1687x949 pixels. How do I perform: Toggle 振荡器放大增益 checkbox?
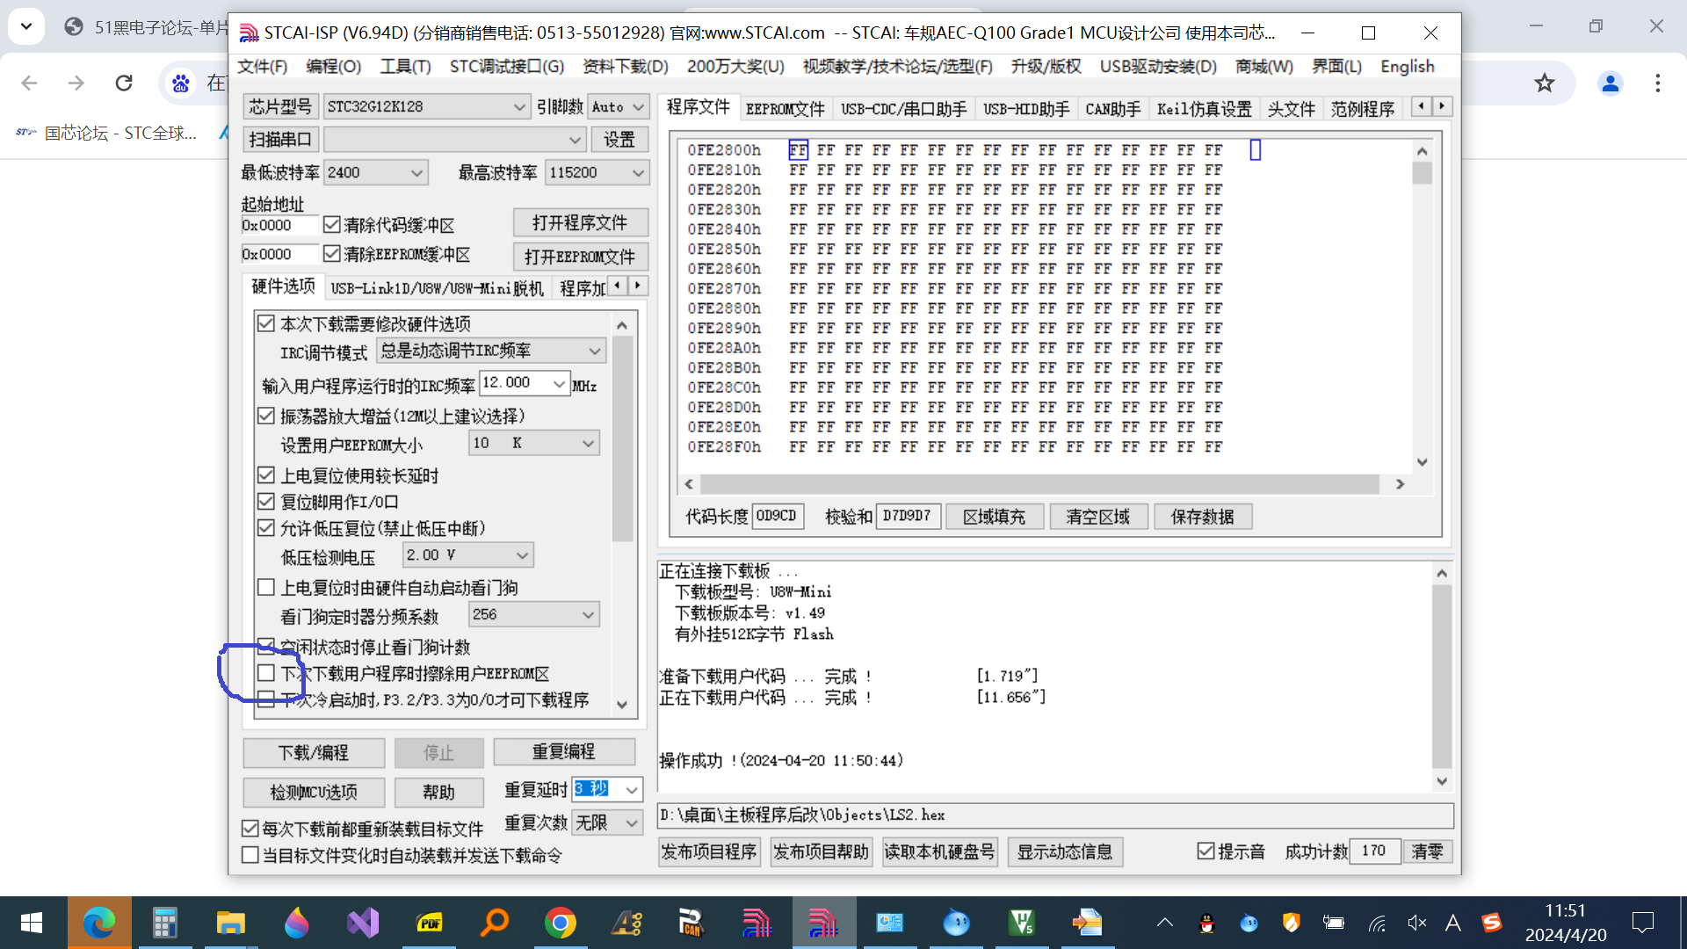266,416
